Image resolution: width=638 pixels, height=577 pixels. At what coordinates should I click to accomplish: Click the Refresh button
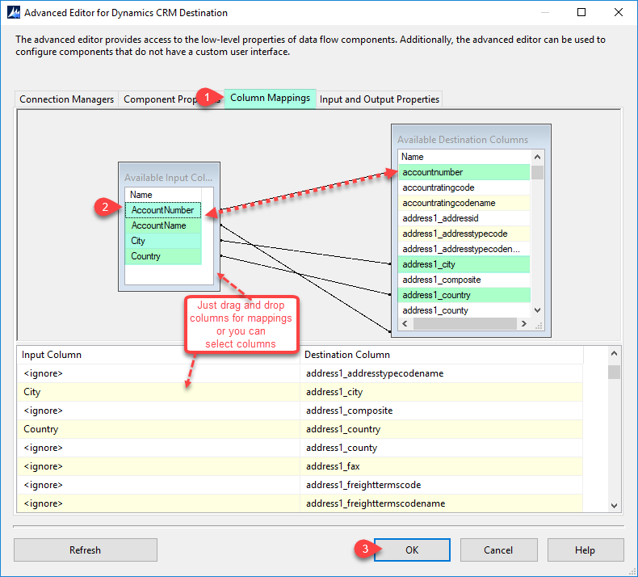click(x=85, y=550)
